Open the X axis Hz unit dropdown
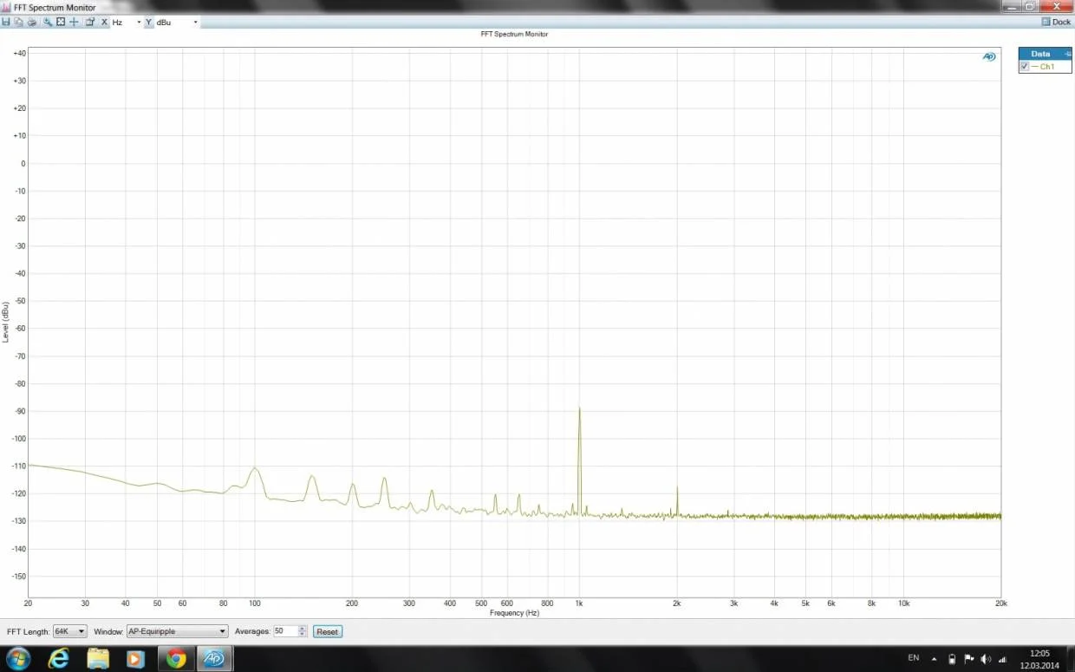Viewport: 1075px width, 672px height. [127, 22]
